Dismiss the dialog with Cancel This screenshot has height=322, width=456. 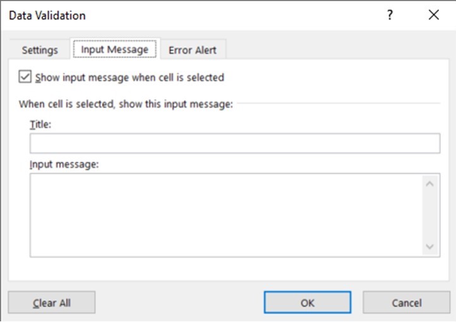tap(406, 303)
